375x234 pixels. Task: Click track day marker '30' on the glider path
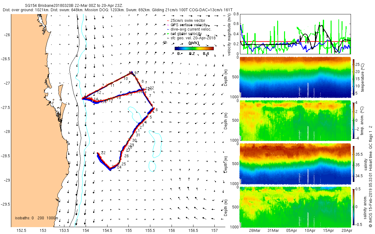(x=134, y=140)
